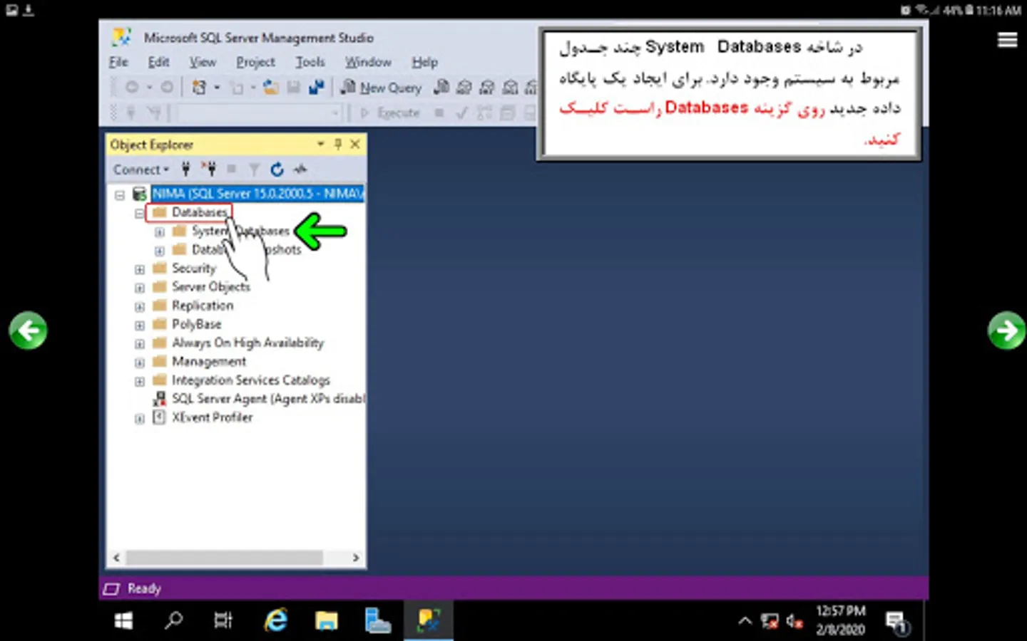Collapse the NIMA server node
The width and height of the screenshot is (1027, 641).
click(x=120, y=194)
